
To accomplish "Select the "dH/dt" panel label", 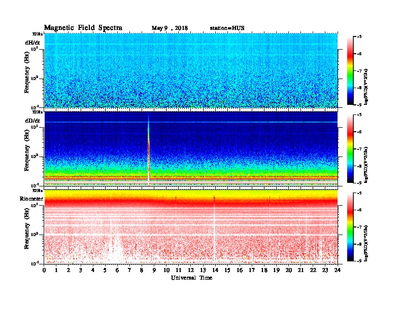I will pos(32,43).
